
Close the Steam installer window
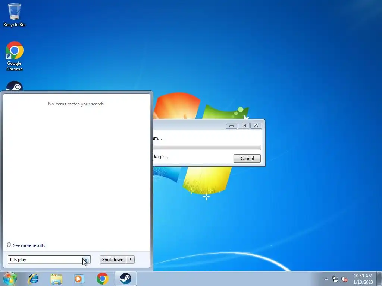(256, 126)
